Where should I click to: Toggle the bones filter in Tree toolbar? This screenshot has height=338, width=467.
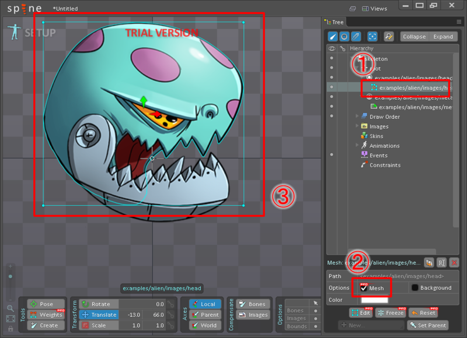click(333, 37)
